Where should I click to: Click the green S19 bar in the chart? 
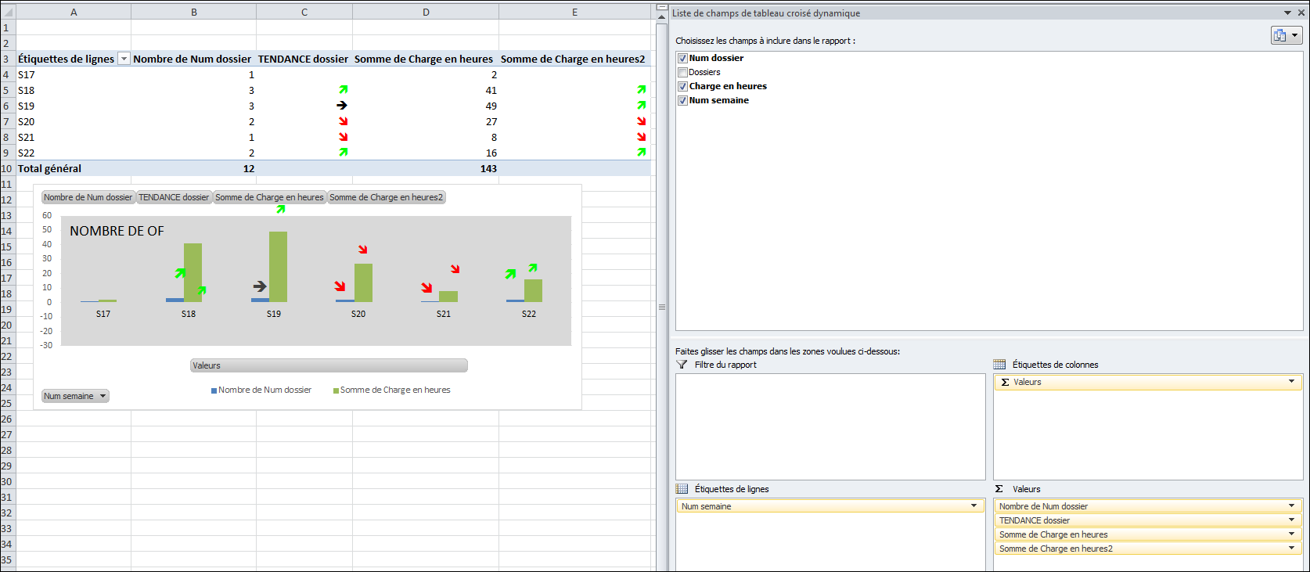pos(278,266)
